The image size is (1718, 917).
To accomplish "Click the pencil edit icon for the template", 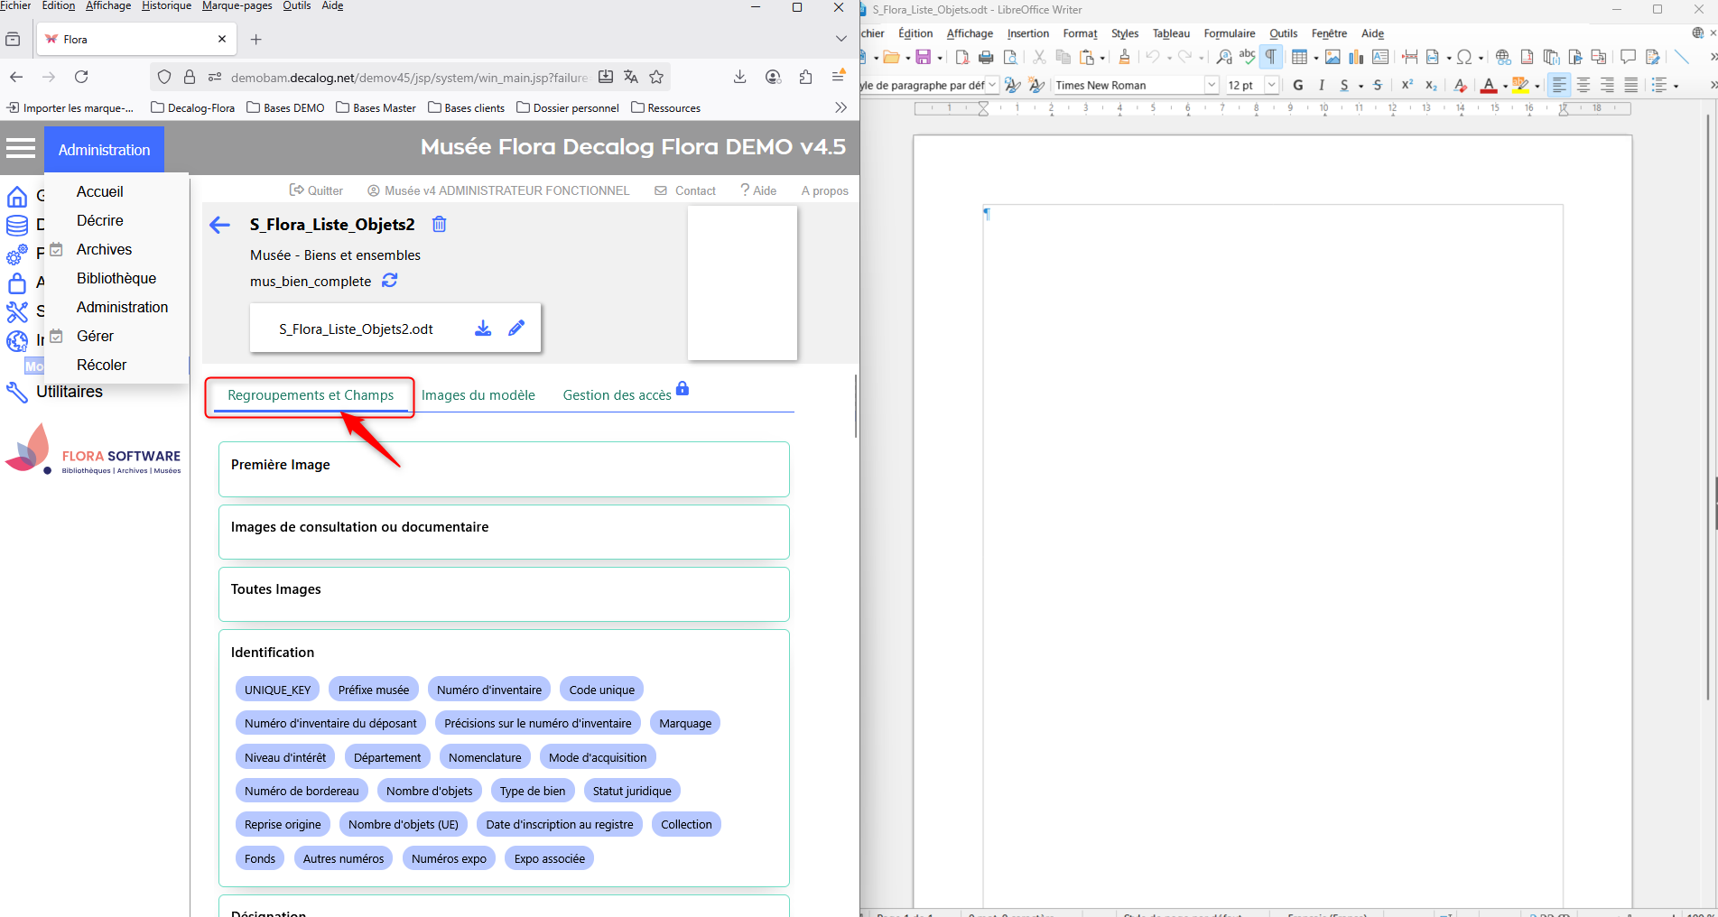I will click(516, 329).
